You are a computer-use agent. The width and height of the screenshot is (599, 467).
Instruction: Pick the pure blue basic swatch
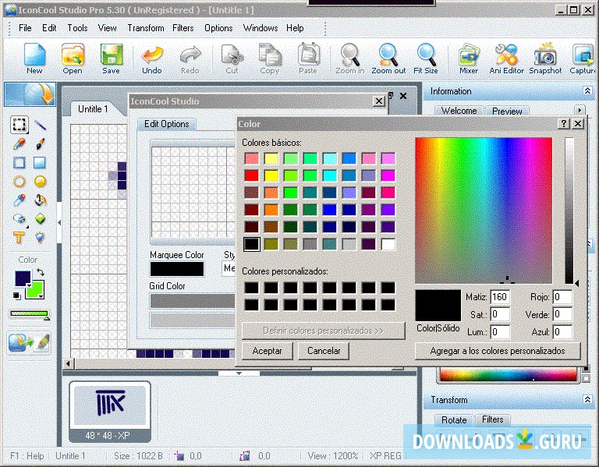pyautogui.click(x=329, y=210)
